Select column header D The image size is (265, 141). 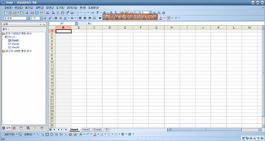pyautogui.click(x=110, y=28)
